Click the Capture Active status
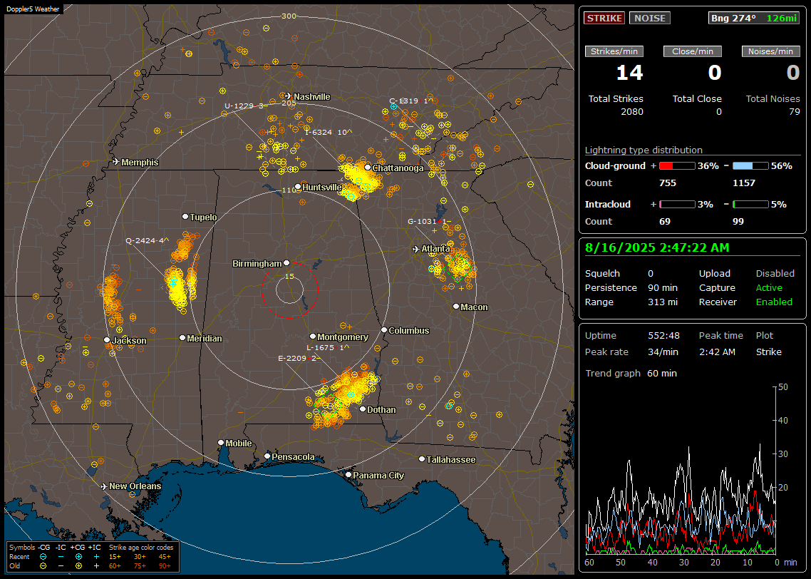The height and width of the screenshot is (579, 811). tap(769, 287)
